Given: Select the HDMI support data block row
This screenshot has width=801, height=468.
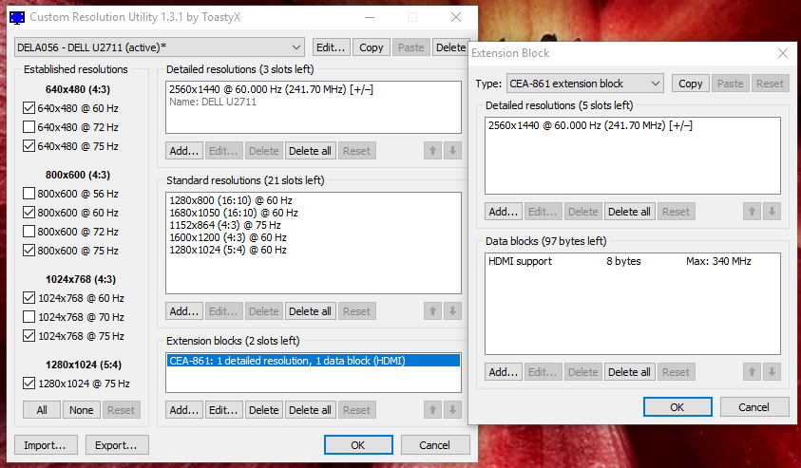Looking at the screenshot, I should pos(631,261).
